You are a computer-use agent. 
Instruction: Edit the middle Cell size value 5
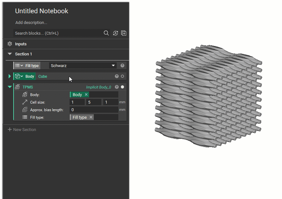tap(94, 102)
